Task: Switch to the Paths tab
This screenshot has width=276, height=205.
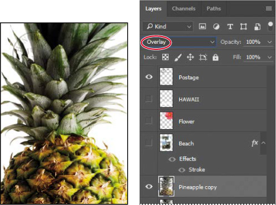Action: point(214,9)
